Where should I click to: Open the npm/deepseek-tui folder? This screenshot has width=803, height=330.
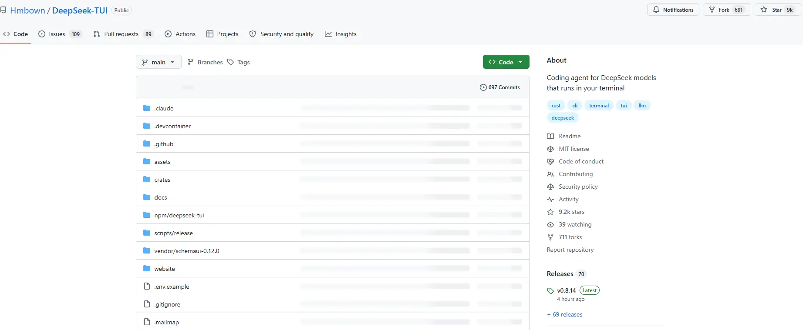(179, 215)
